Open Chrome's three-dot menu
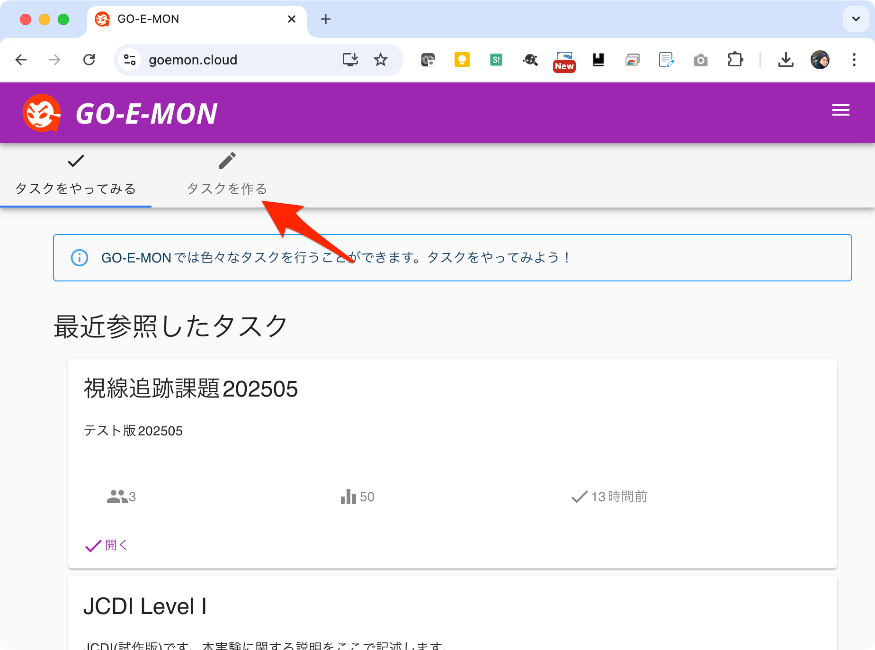The width and height of the screenshot is (875, 650). pos(854,60)
